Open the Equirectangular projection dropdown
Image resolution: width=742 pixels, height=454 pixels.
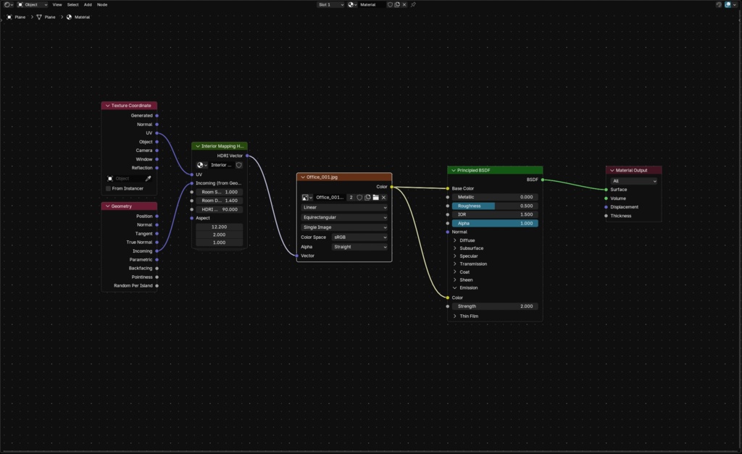(x=344, y=217)
